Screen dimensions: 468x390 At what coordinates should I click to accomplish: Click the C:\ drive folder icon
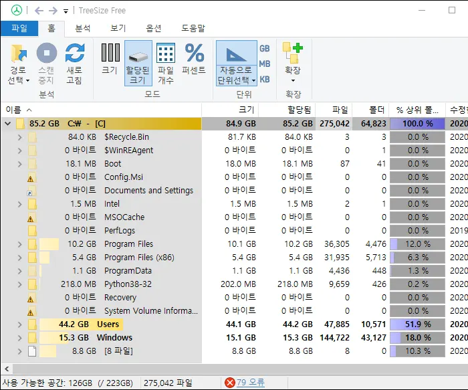click(x=20, y=124)
